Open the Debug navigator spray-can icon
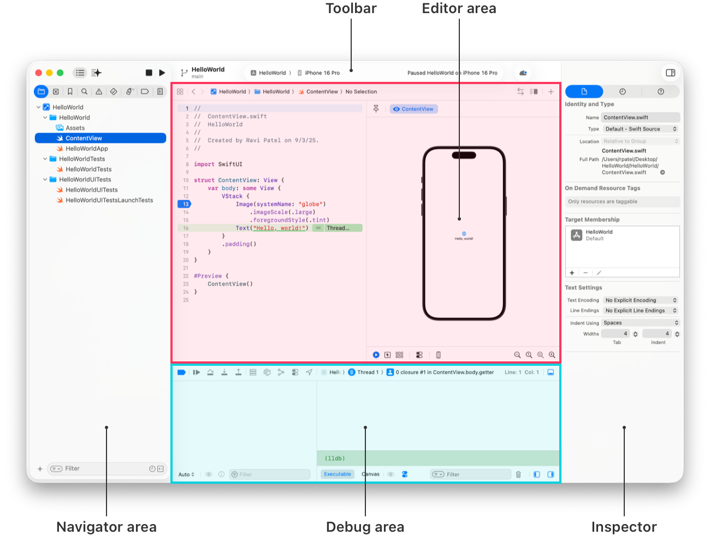 pyautogui.click(x=129, y=92)
